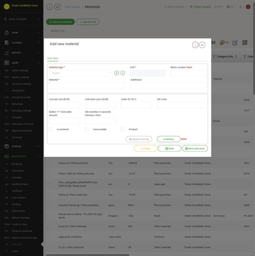Click the Cost per unit (EUR) field
The image size is (255, 256).
[64, 105]
